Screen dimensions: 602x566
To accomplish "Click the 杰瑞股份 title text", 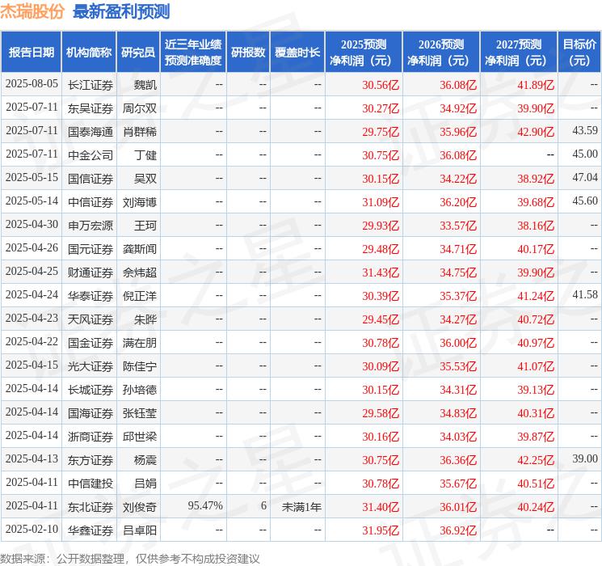I will pyautogui.click(x=32, y=11).
